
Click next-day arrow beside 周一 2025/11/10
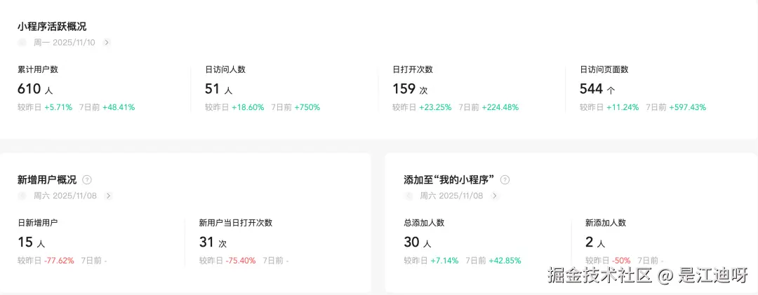click(107, 43)
